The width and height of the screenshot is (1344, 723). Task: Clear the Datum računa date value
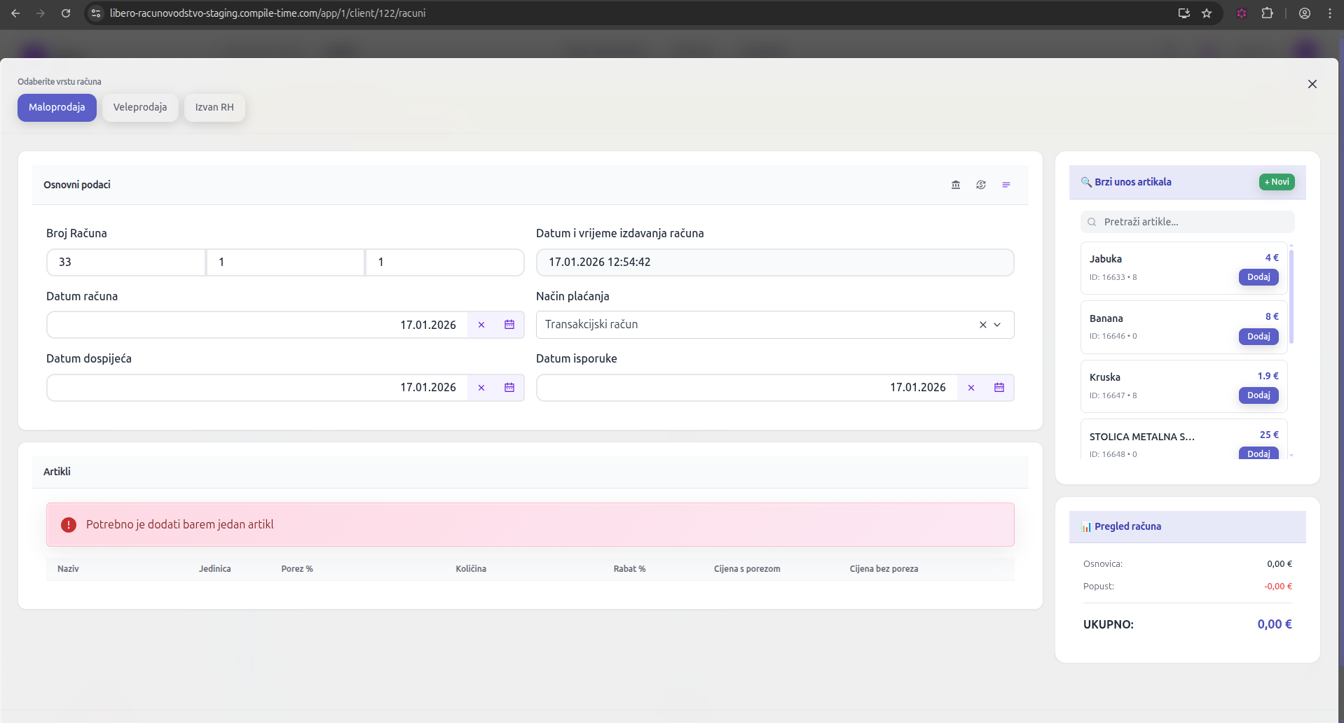point(481,325)
